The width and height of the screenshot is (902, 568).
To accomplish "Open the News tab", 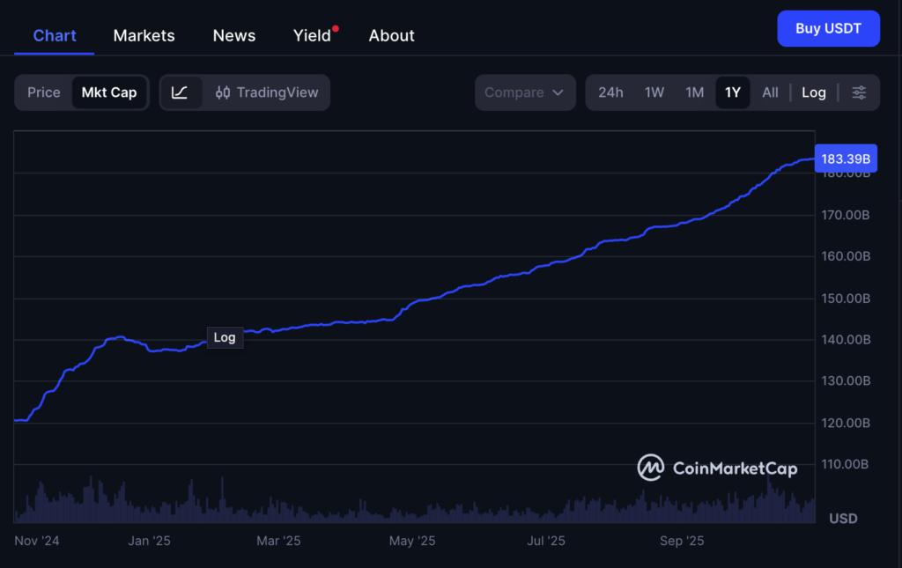I will (x=233, y=35).
